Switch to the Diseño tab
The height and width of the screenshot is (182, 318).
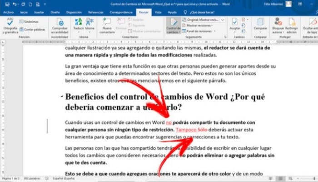point(55,12)
